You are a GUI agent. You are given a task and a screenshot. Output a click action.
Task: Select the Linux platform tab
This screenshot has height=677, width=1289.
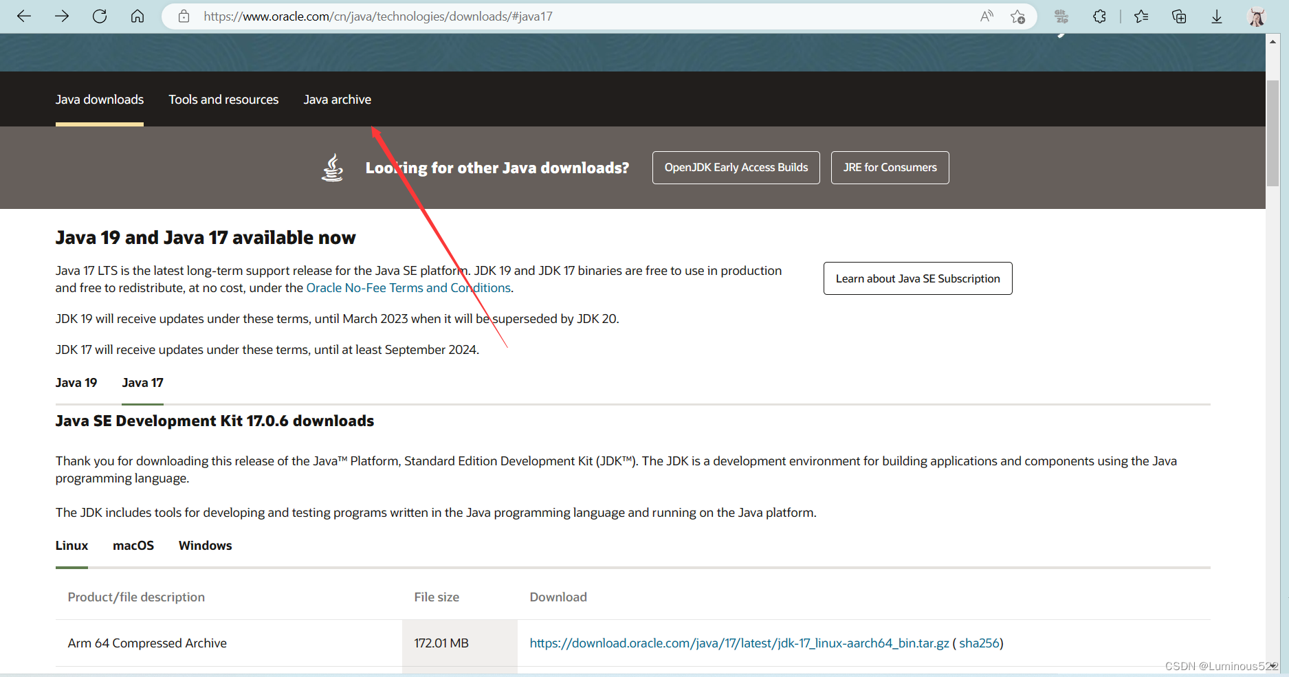(71, 546)
